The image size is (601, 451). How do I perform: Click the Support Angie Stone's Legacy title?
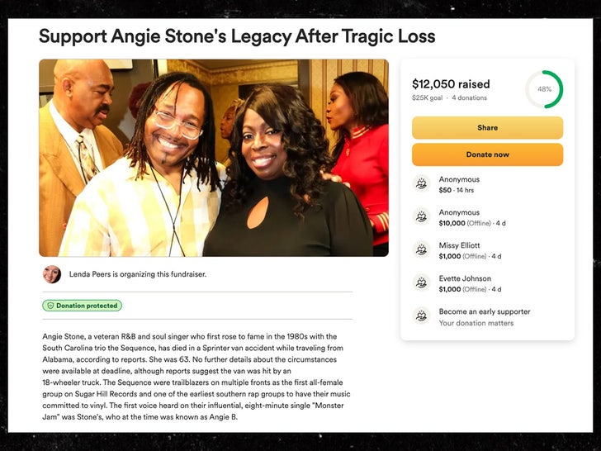coord(237,36)
